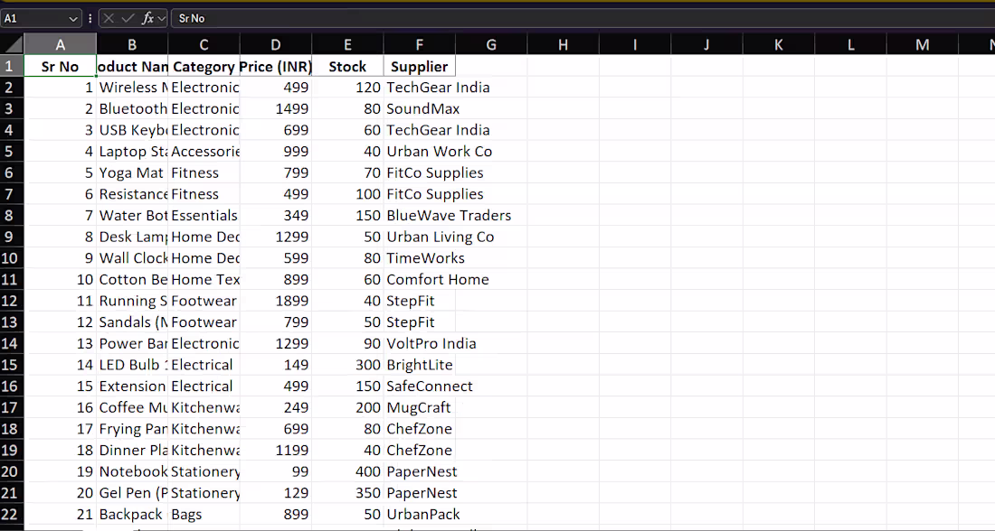
Task: Select column K header
Action: pos(779,44)
